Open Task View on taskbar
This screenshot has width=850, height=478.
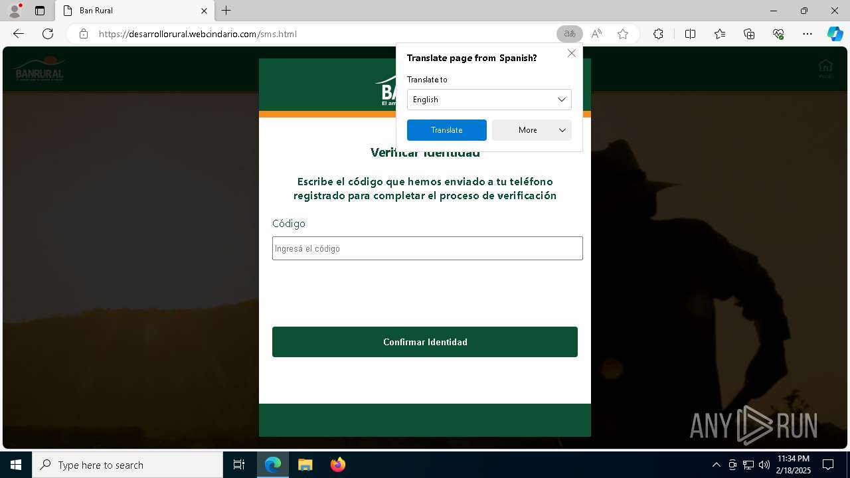point(239,465)
